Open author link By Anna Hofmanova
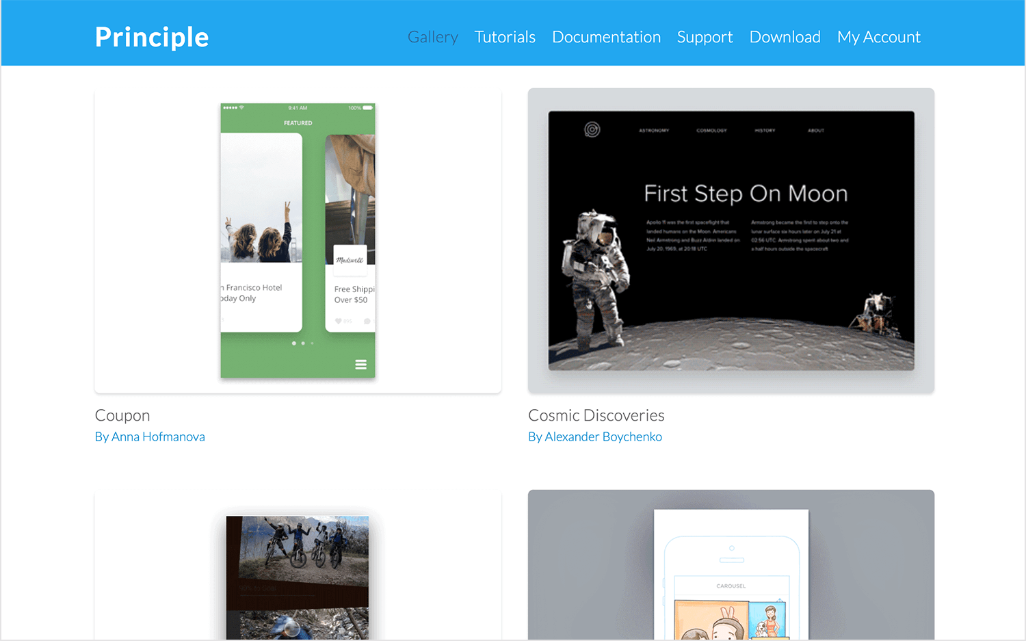The width and height of the screenshot is (1026, 641). coord(150,436)
